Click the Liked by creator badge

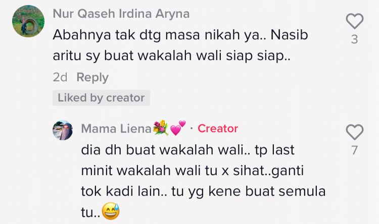click(101, 98)
